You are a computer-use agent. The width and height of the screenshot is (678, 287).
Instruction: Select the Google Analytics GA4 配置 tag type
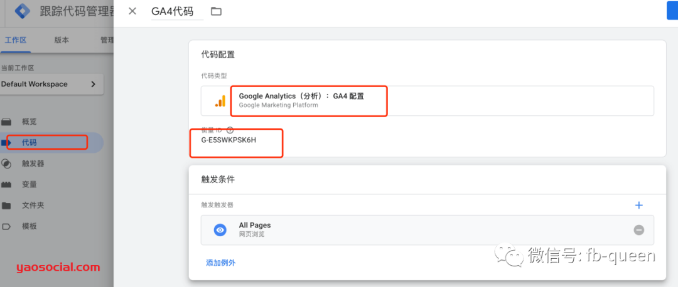(428, 100)
